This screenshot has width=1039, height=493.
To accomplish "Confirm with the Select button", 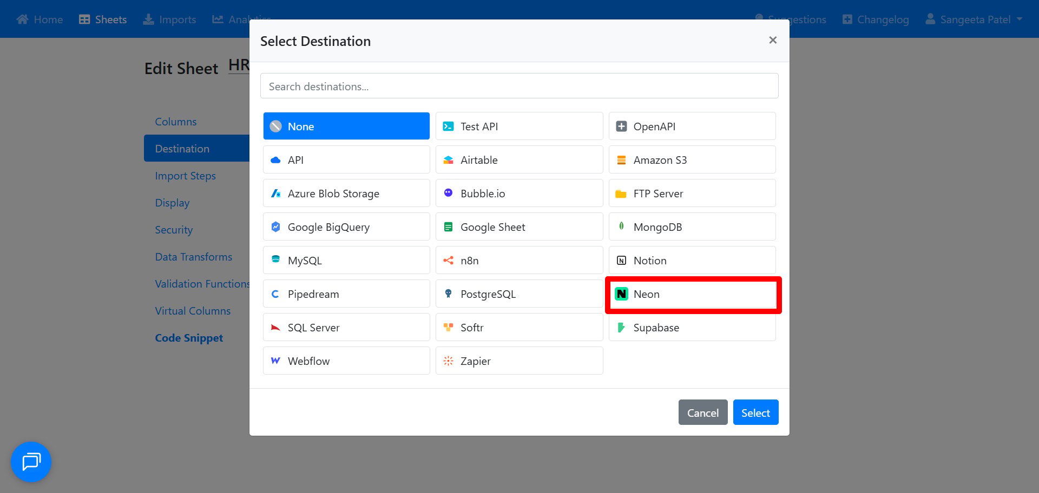I will 755,412.
